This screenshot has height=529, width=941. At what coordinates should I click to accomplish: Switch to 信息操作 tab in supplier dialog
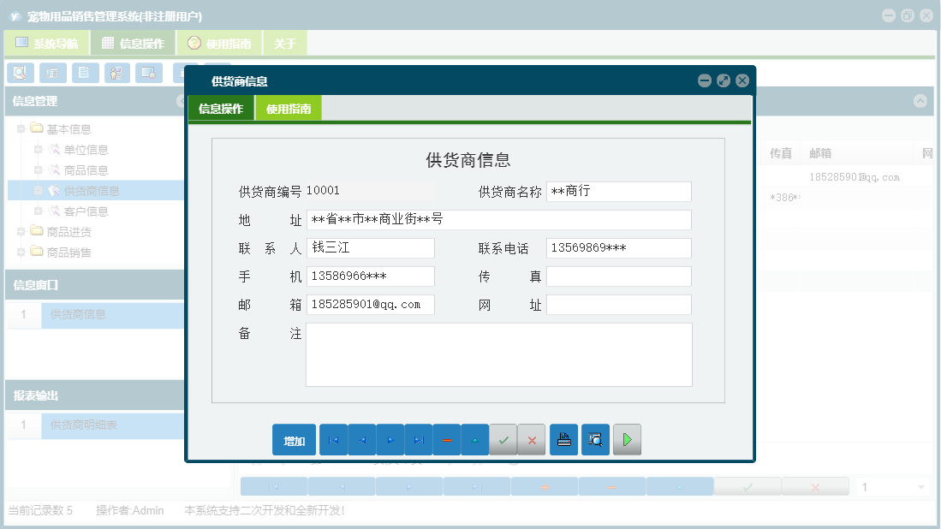coord(221,109)
